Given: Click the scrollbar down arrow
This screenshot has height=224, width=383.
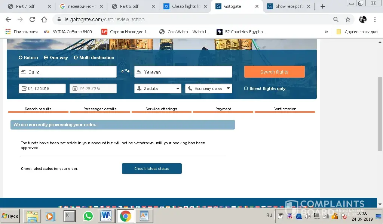Looking at the screenshot, I should pos(380,204).
